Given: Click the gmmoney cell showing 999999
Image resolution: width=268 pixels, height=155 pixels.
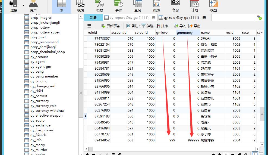Looking at the screenshot, I should [188, 140].
